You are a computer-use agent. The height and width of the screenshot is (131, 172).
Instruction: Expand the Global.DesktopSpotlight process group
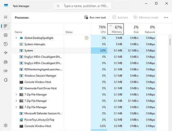(x=16, y=38)
